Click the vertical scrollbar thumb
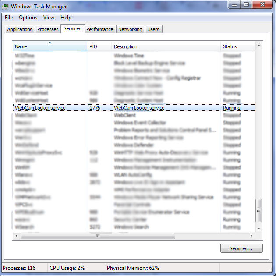 258,210
